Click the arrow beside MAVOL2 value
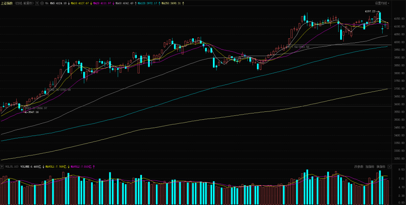This screenshot has height=205, width=406. tap(94, 167)
